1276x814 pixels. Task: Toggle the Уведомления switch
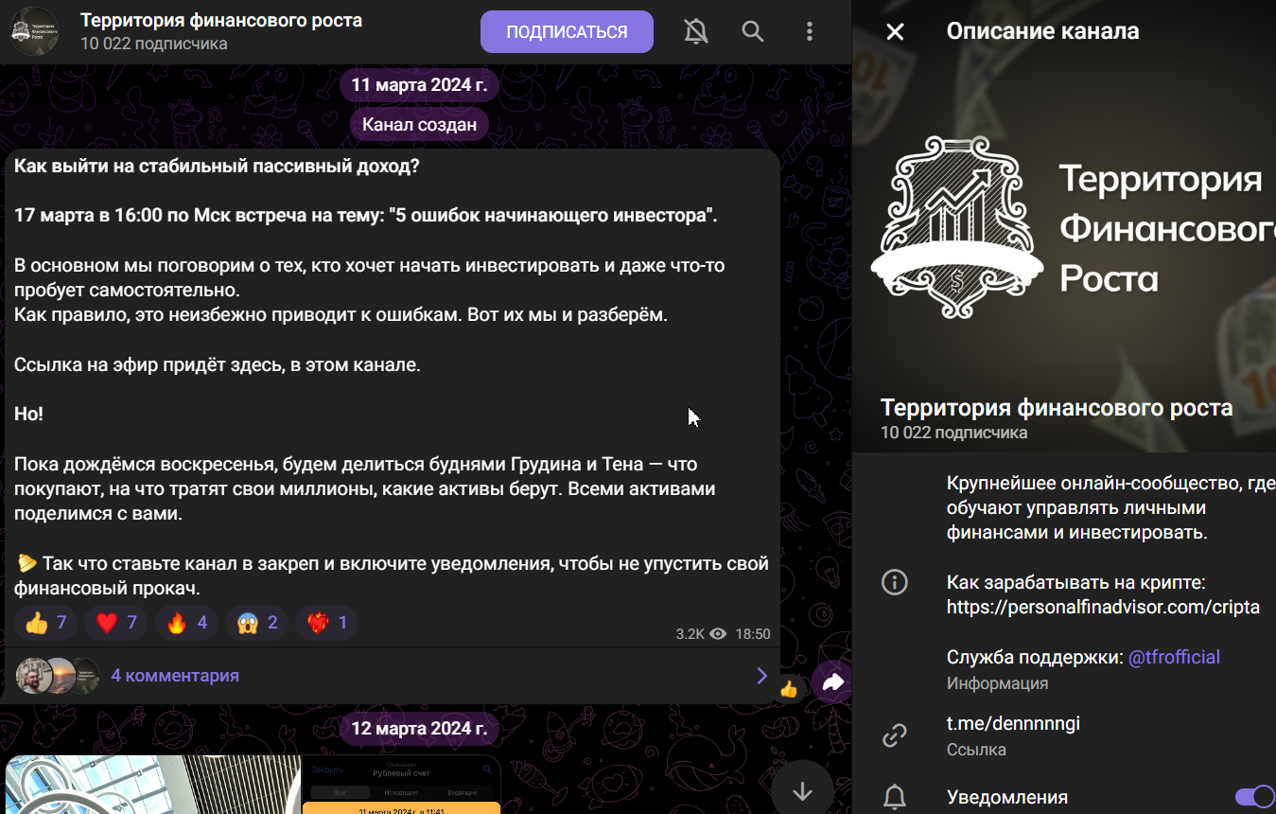point(1254,797)
